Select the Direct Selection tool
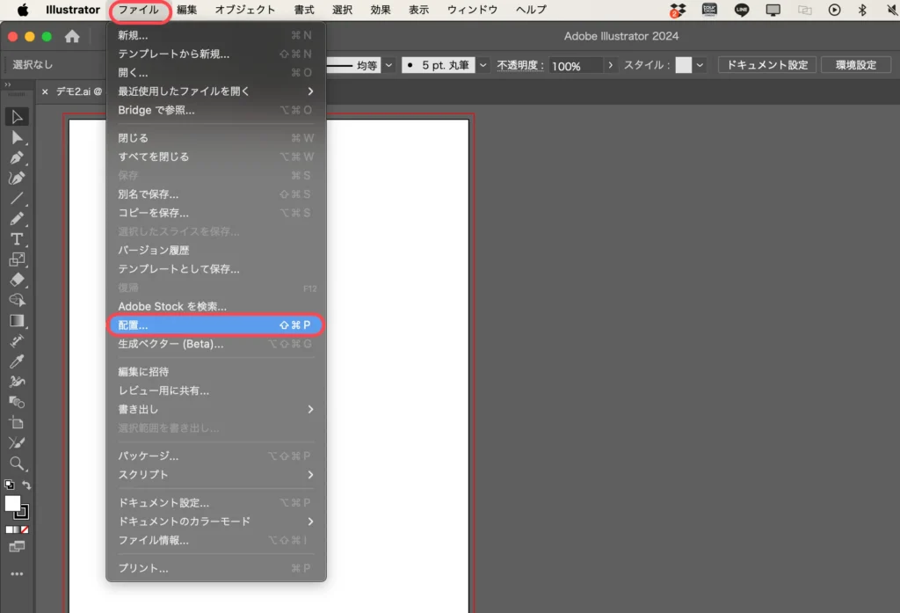The image size is (900, 613). click(x=18, y=137)
